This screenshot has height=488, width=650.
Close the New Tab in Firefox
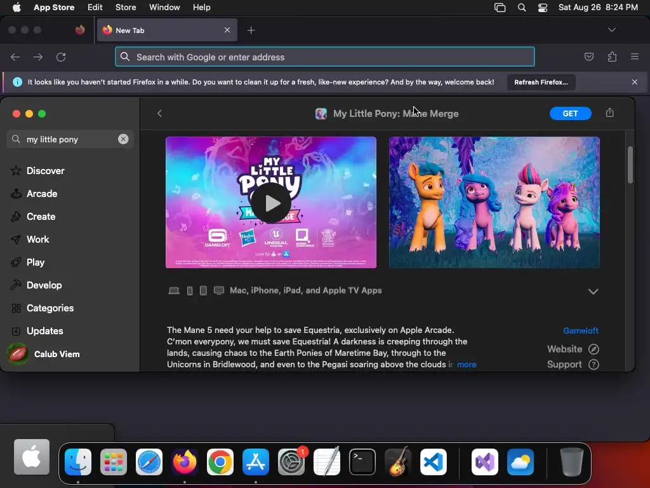(227, 30)
